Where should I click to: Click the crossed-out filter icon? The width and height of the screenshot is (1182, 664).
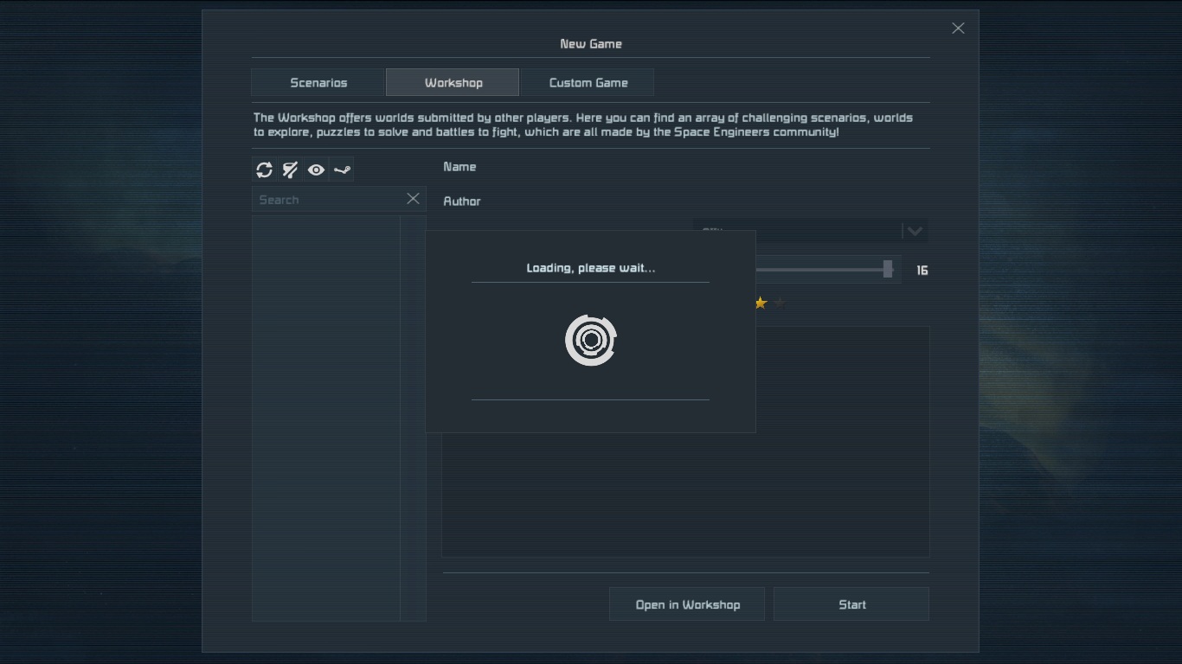click(291, 170)
